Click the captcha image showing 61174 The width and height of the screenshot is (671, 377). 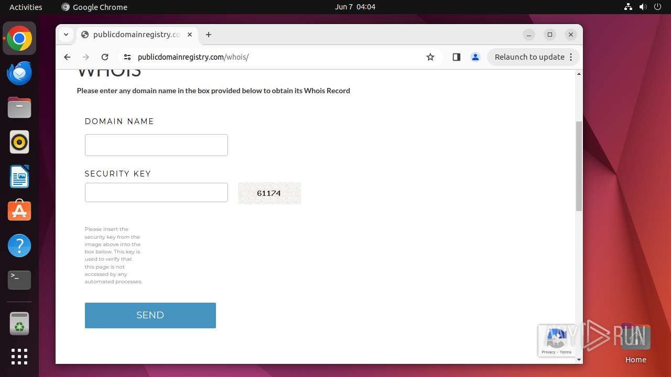(269, 193)
